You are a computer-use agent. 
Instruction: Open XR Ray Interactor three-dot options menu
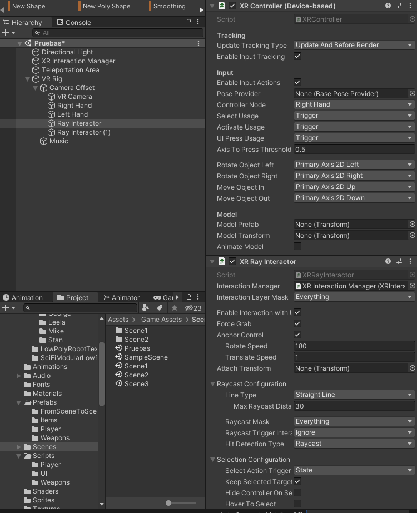[x=410, y=261]
